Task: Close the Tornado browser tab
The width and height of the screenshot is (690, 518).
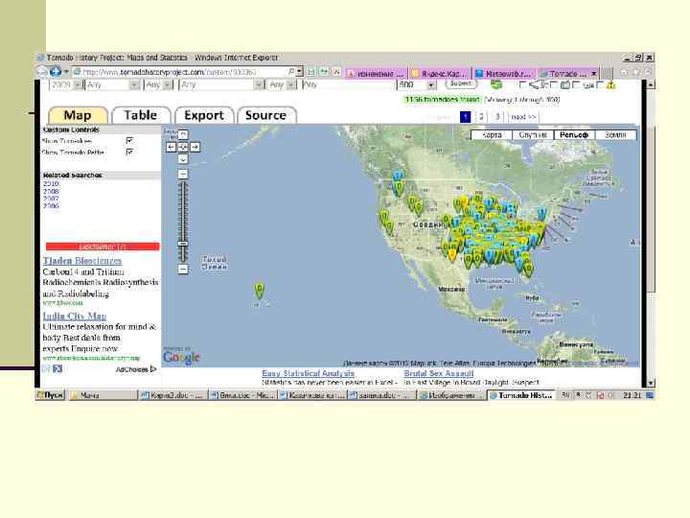Action: click(593, 73)
